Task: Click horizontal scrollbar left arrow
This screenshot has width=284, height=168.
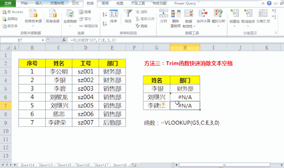Action: point(177,165)
